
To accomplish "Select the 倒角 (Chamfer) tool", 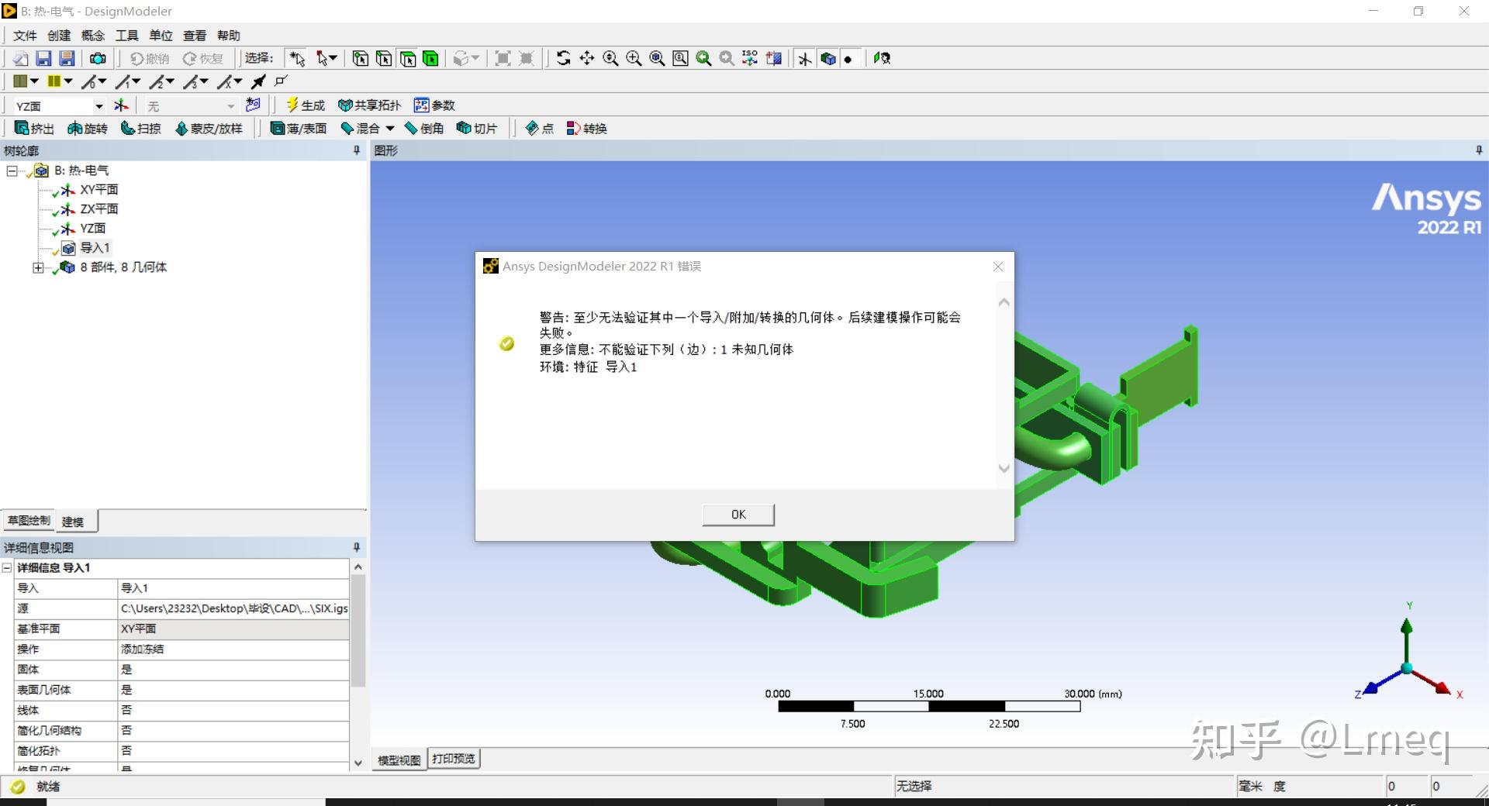I will (x=424, y=129).
